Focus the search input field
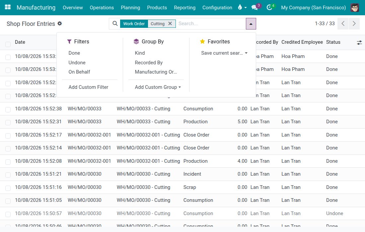This screenshot has width=365, height=232. tap(211, 24)
